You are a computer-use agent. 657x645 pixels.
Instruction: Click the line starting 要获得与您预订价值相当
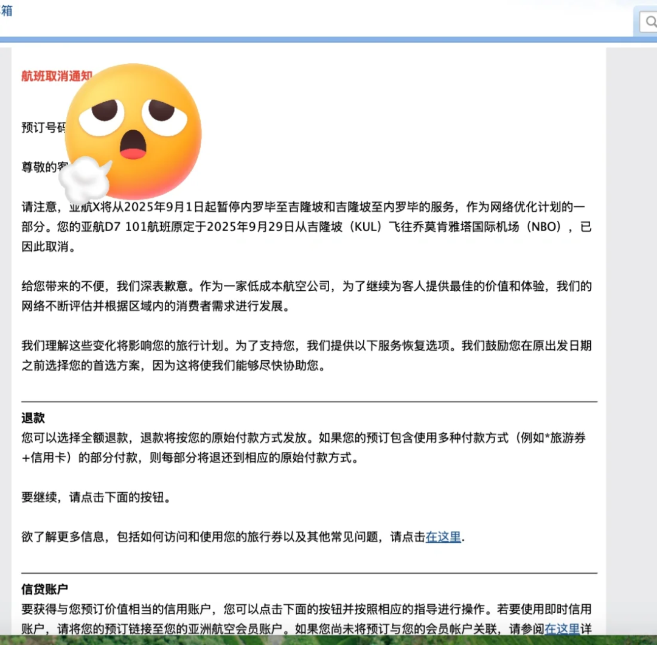[307, 609]
